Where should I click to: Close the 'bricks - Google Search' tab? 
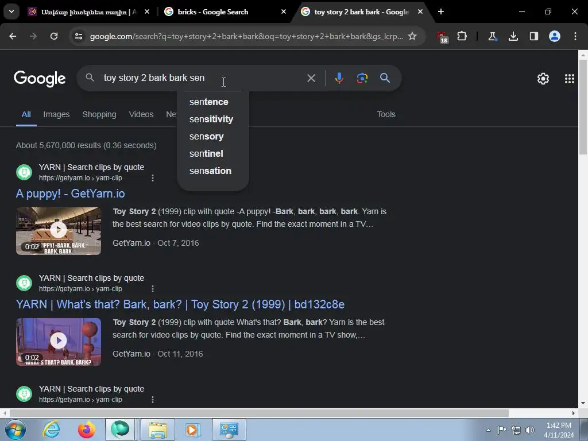point(284,11)
